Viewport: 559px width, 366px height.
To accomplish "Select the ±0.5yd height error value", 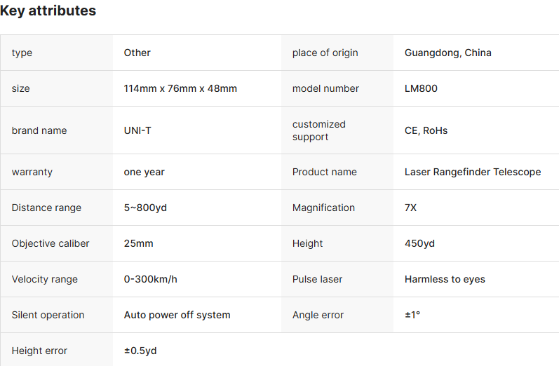I will point(140,351).
